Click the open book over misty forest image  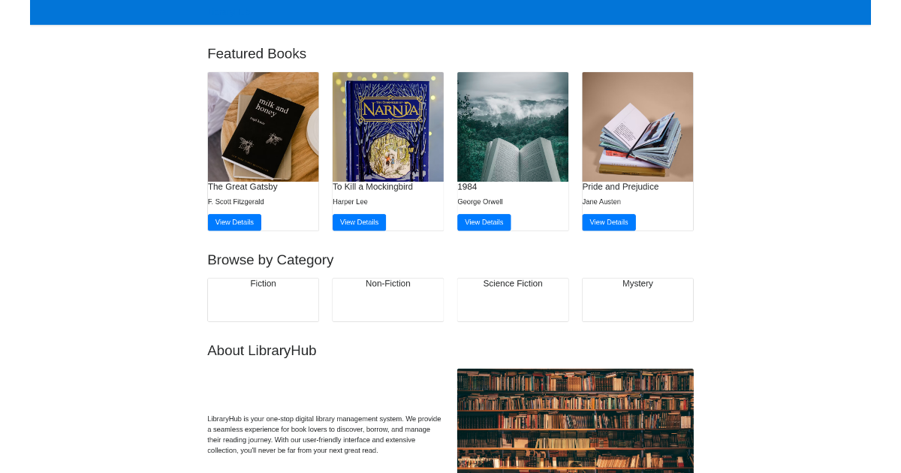[x=512, y=127]
